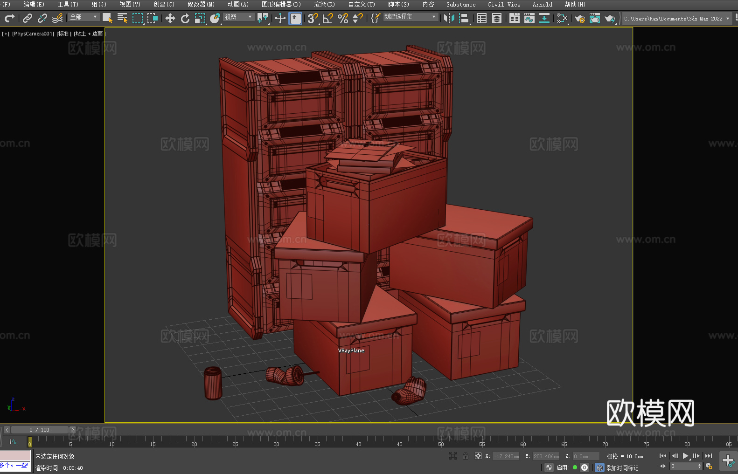Open Time Configuration clock icon
The height and width of the screenshot is (474, 738).
click(x=709, y=466)
